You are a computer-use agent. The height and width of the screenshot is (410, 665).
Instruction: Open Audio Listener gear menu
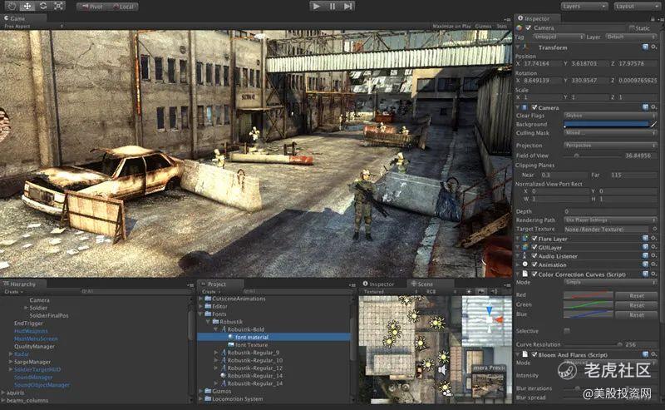[x=654, y=256]
